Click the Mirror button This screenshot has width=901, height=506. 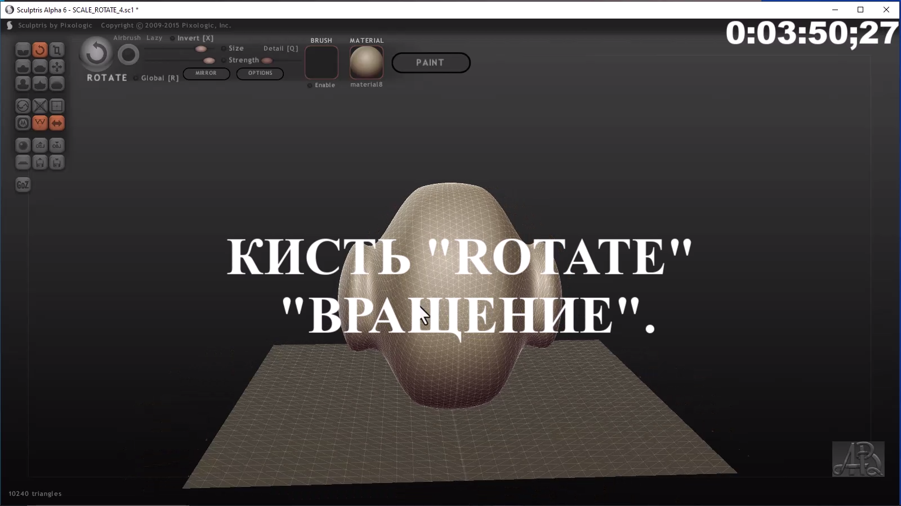[206, 73]
